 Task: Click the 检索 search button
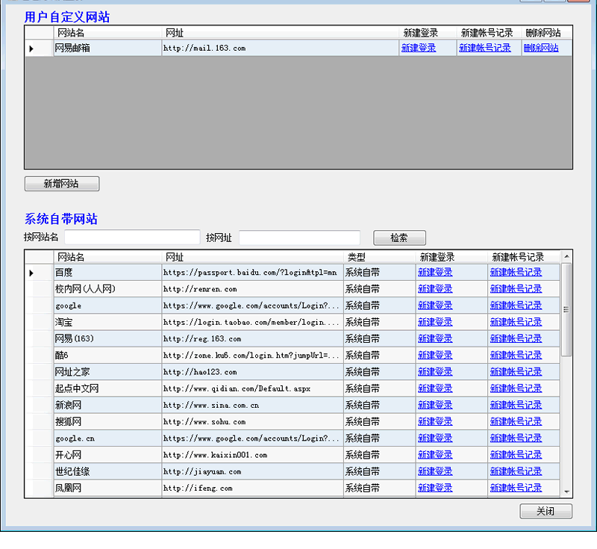pos(399,238)
